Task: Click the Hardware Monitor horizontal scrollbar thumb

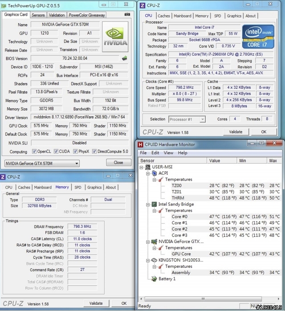Action: pos(203,299)
